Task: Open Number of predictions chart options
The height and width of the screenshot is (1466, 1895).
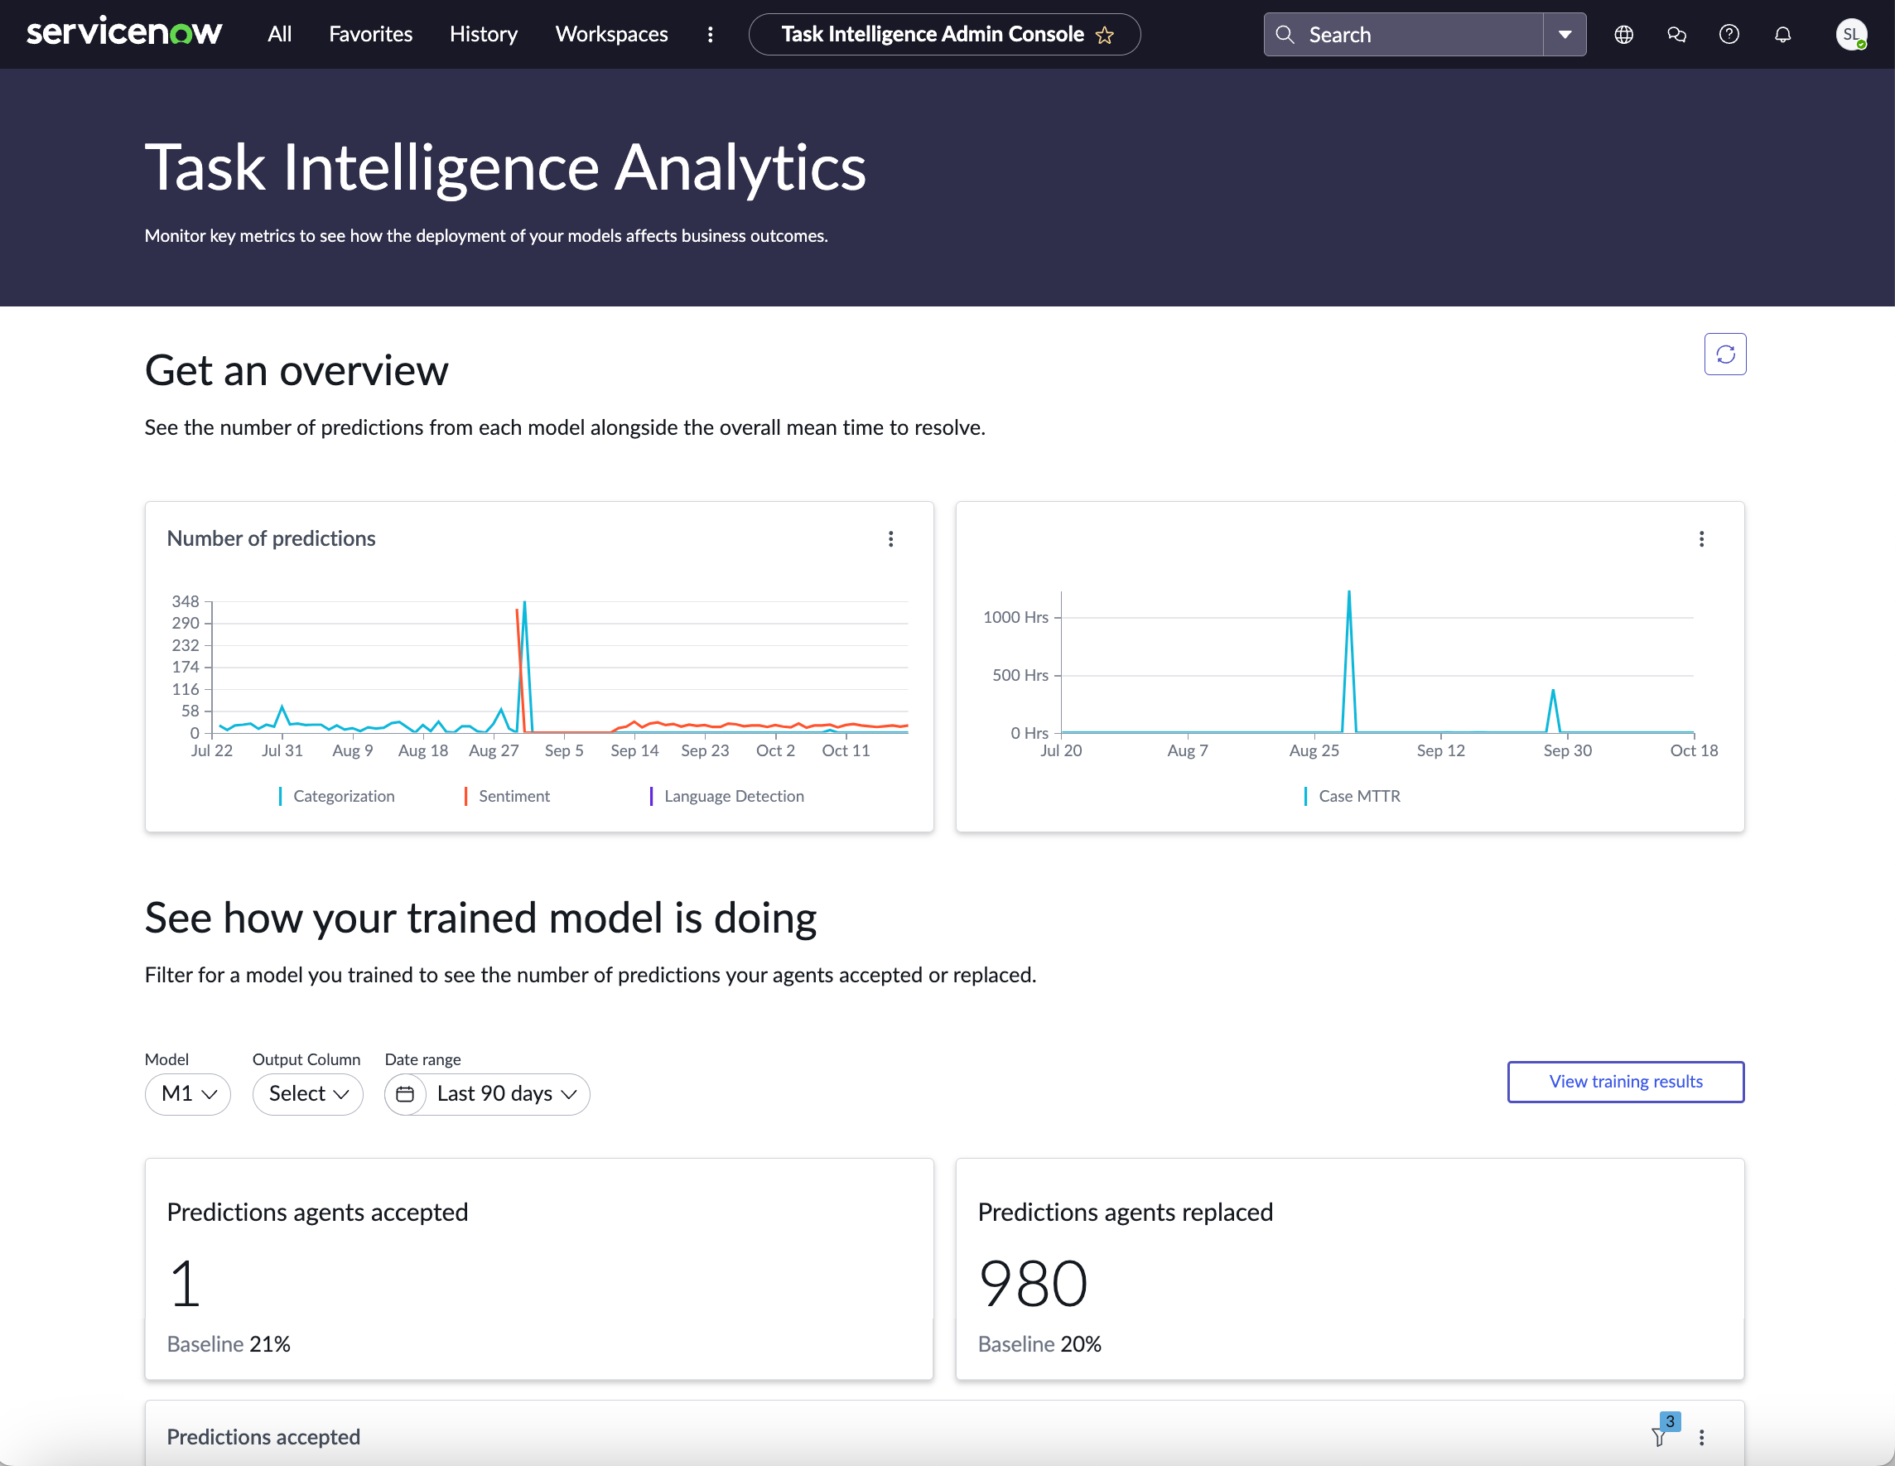Action: click(x=891, y=538)
